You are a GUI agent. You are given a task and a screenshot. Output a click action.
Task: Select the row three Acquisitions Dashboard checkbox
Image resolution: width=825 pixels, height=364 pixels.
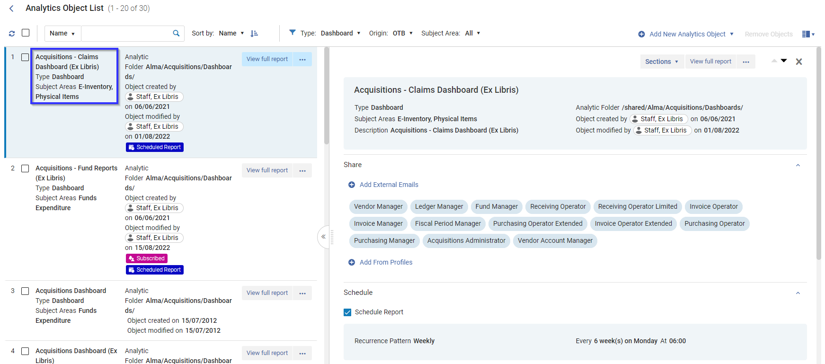[x=25, y=291]
